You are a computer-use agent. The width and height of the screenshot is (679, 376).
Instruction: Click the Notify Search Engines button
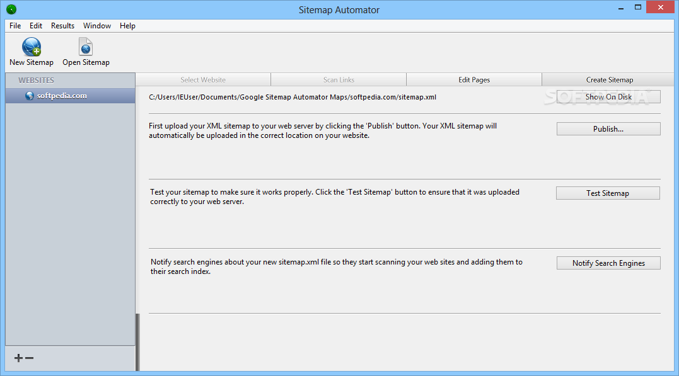(608, 263)
